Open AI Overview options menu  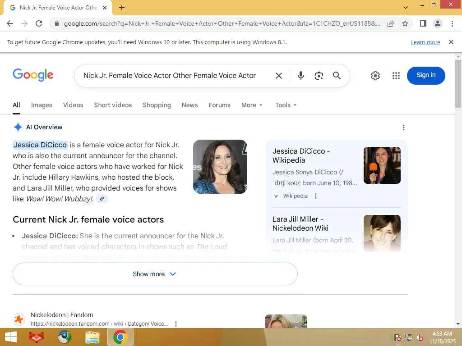404,127
